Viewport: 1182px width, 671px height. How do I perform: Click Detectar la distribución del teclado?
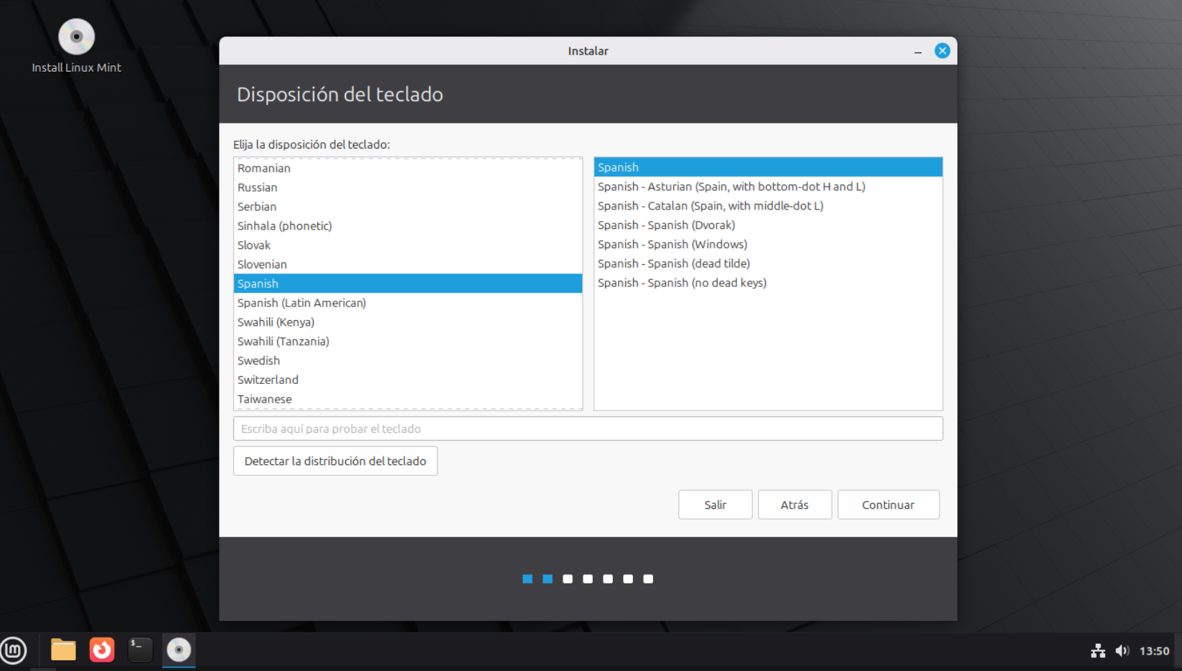pyautogui.click(x=335, y=461)
